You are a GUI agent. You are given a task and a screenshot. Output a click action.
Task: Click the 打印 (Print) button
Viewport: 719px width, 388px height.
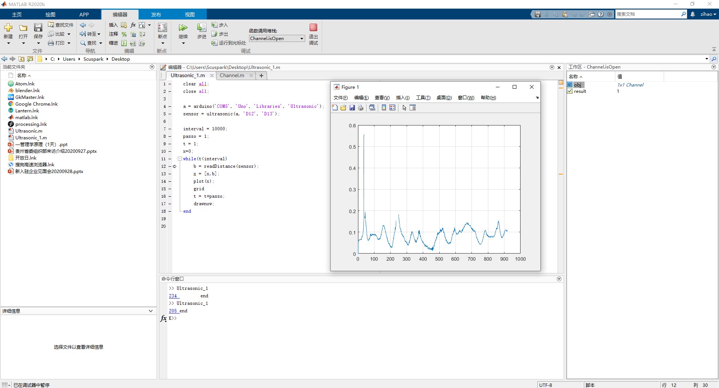[59, 43]
